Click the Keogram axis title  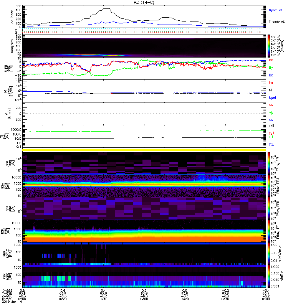pyautogui.click(x=12, y=46)
